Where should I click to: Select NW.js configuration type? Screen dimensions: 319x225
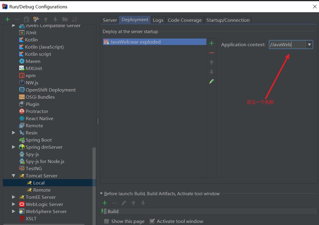coord(32,83)
